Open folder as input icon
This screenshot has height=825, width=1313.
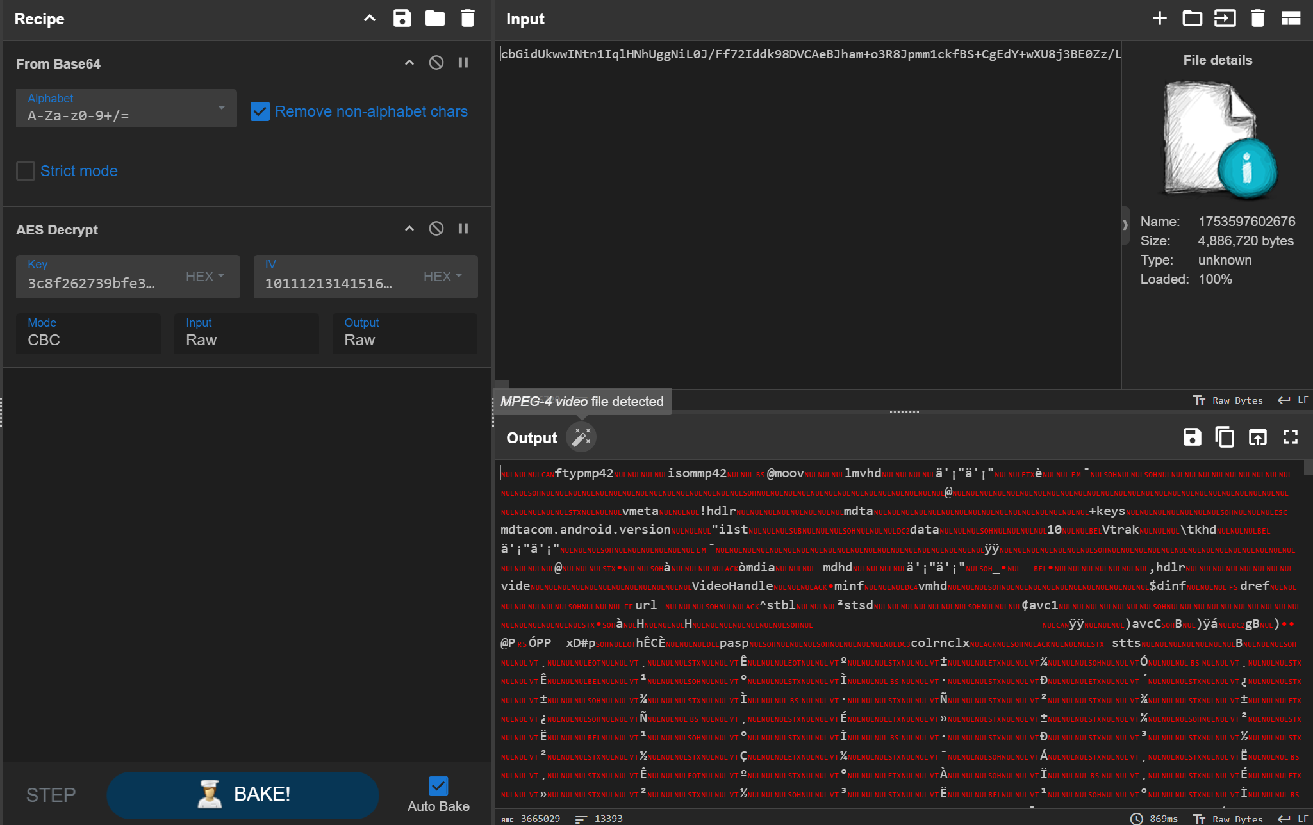[x=1193, y=19]
